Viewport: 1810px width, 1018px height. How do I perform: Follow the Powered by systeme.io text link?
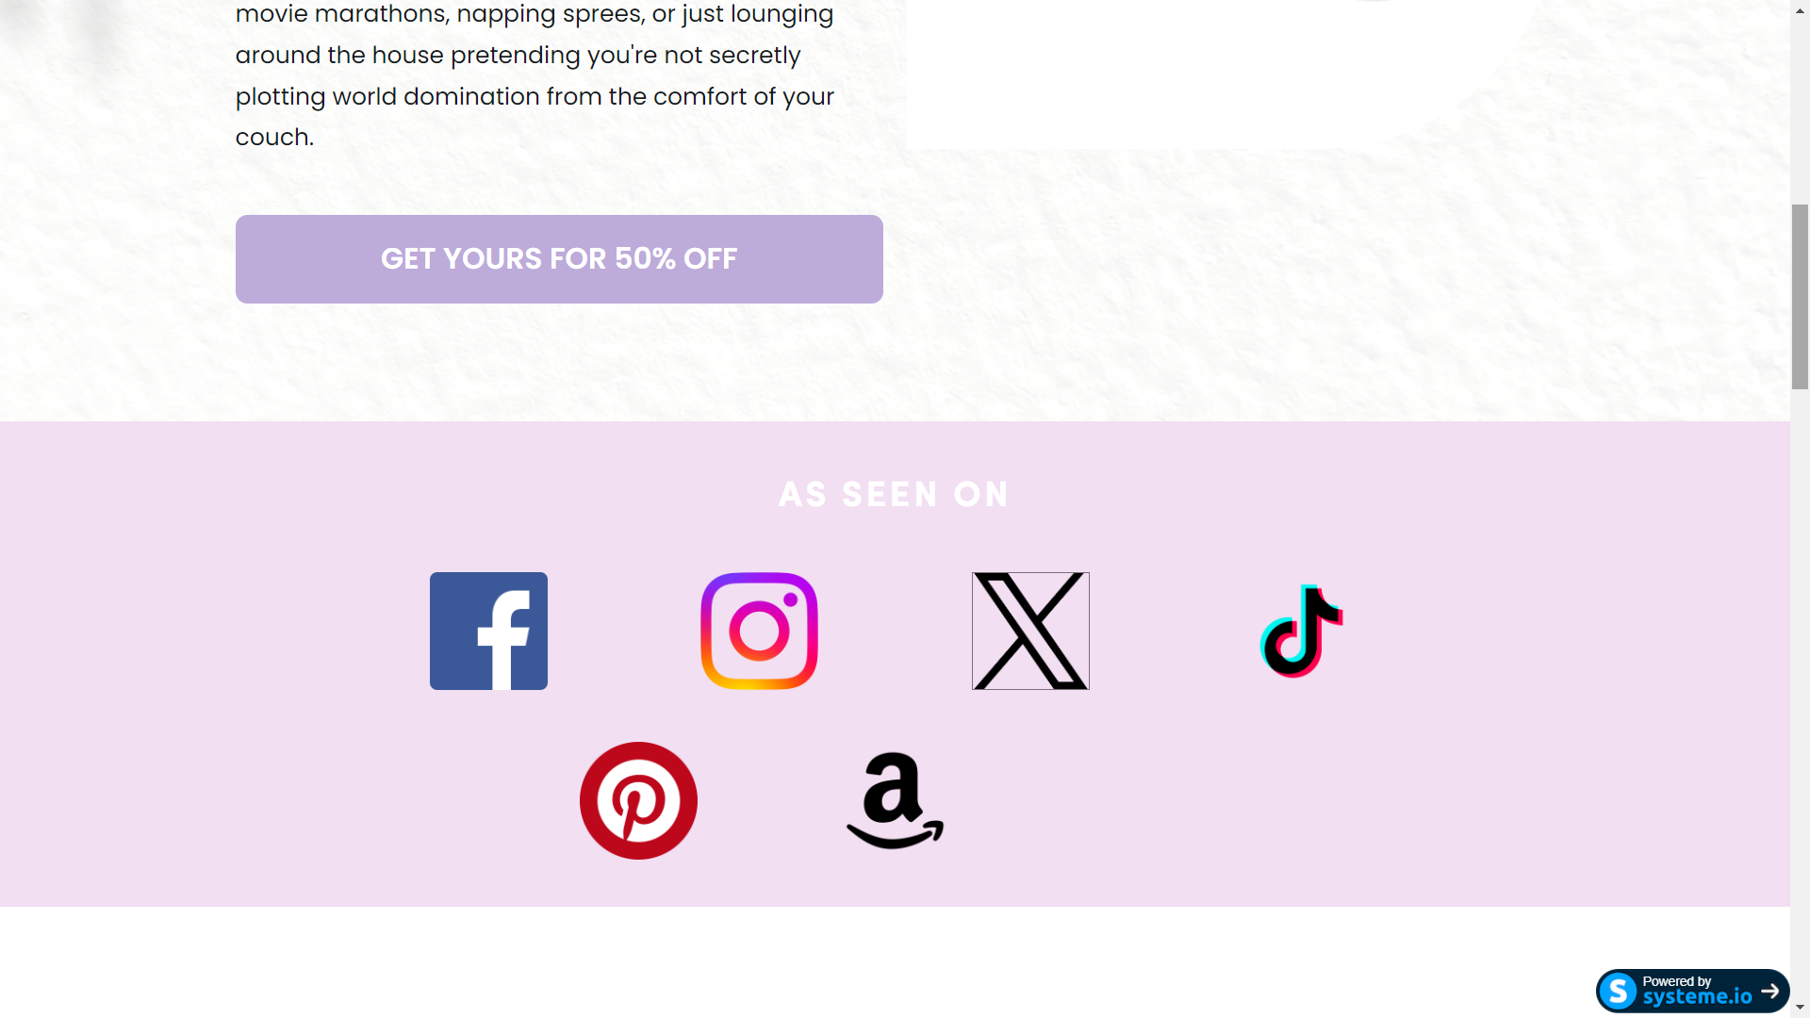click(1696, 991)
